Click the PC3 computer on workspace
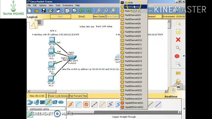Image resolution: width=212 pixels, height=119 pixels. (51, 79)
